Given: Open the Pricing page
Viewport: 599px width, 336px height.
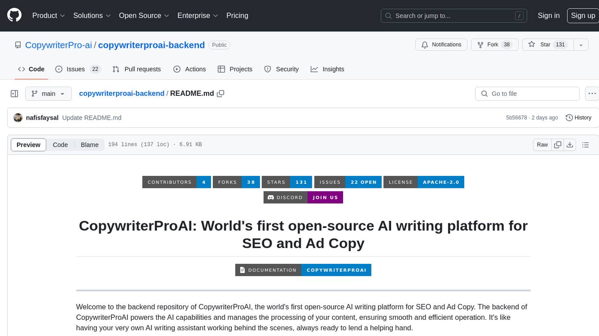Looking at the screenshot, I should tap(237, 15).
